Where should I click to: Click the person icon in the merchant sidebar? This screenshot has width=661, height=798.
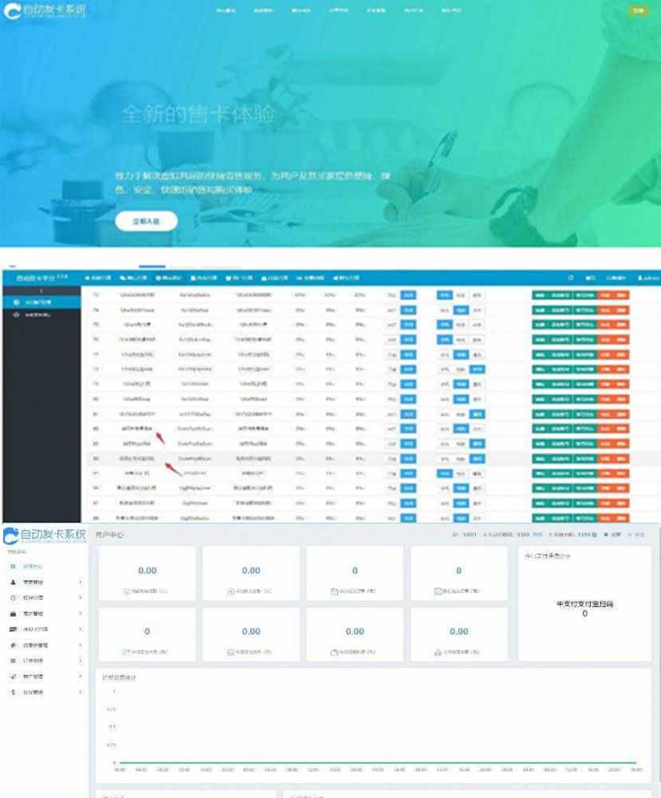14,583
